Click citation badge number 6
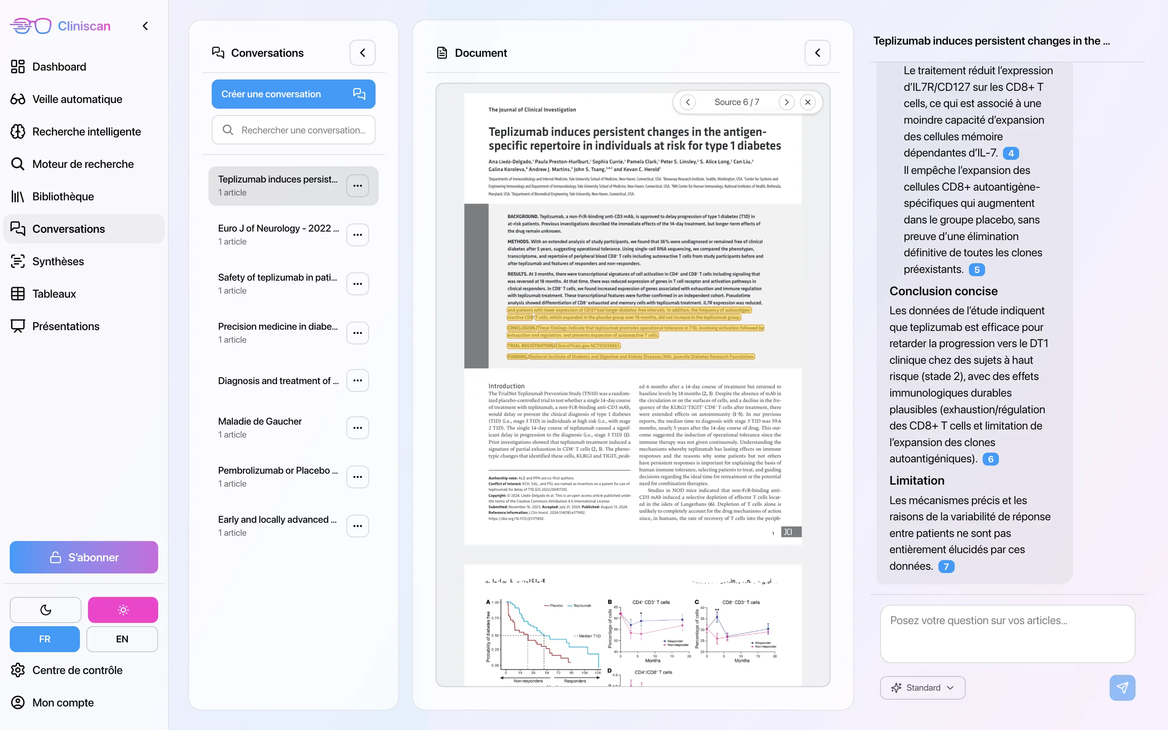Screen dimensions: 1168x730 click(x=990, y=459)
